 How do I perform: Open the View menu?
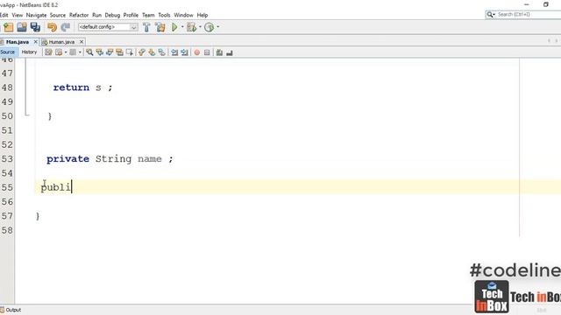pos(18,15)
